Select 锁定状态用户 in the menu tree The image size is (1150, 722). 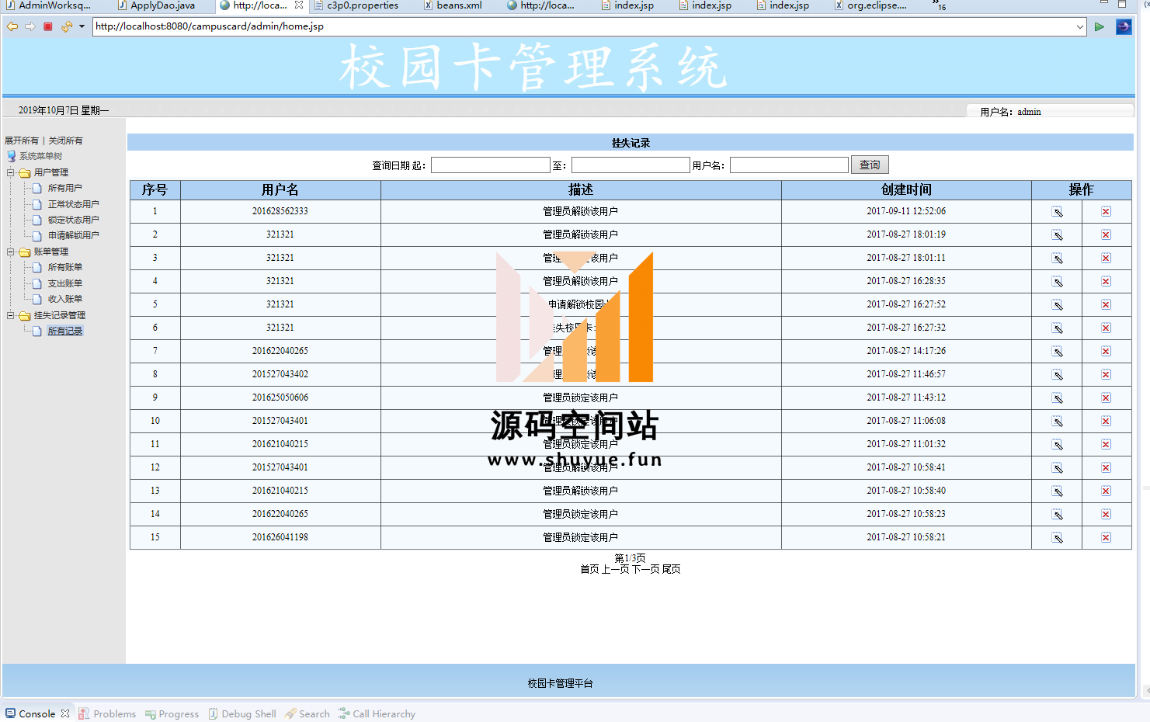pyautogui.click(x=73, y=220)
